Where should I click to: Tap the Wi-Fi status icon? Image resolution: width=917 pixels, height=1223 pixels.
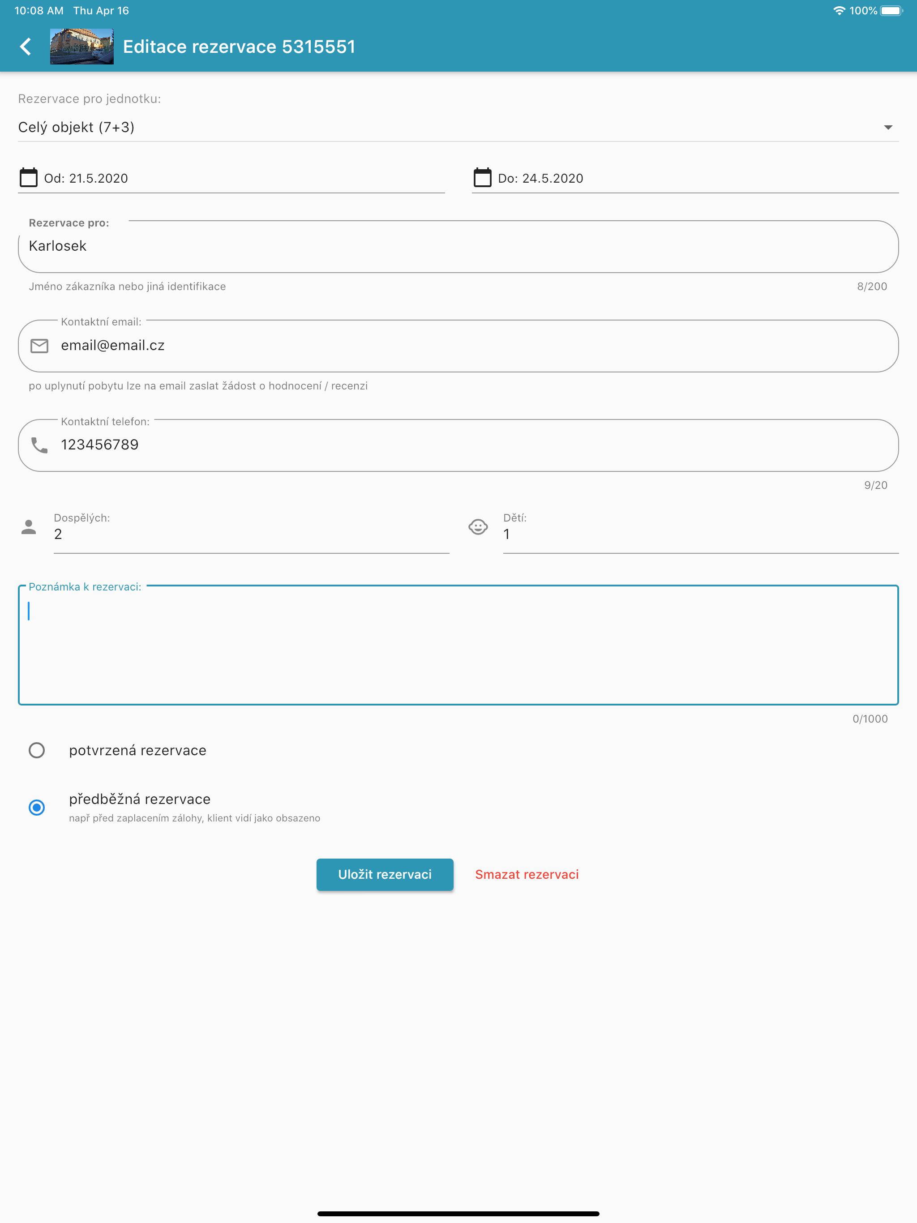point(839,10)
